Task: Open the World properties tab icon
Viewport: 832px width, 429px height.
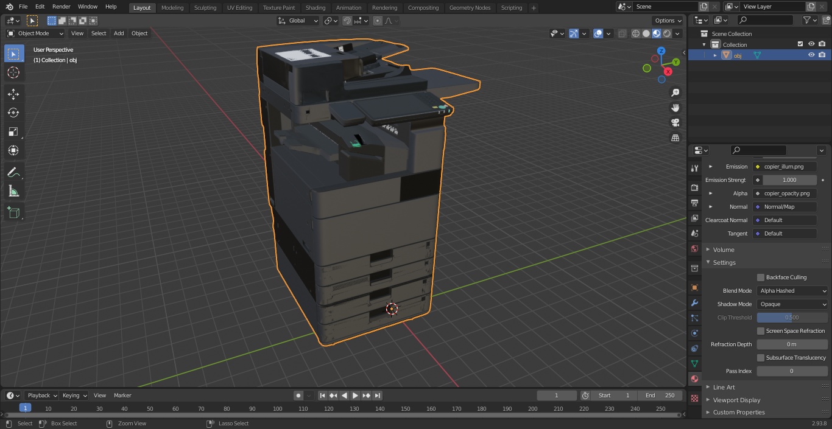Action: 694,248
